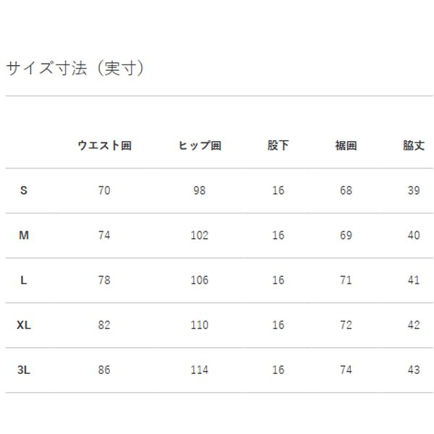Screen dimensions: 434x434
Task: Click the 裾囲 column header
Action: point(346,145)
